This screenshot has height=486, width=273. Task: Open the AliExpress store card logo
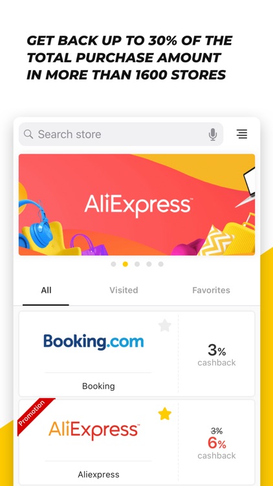coord(94,430)
